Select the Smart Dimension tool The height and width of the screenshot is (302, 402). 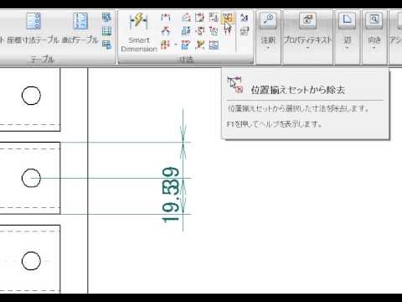(x=139, y=33)
